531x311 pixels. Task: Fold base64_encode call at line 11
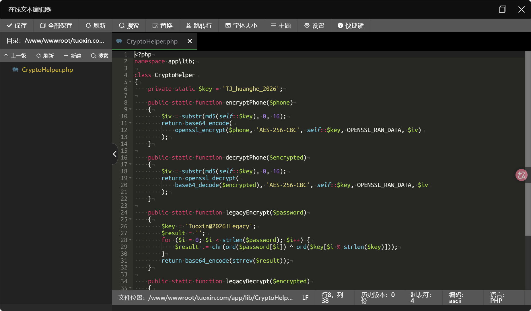coord(131,123)
